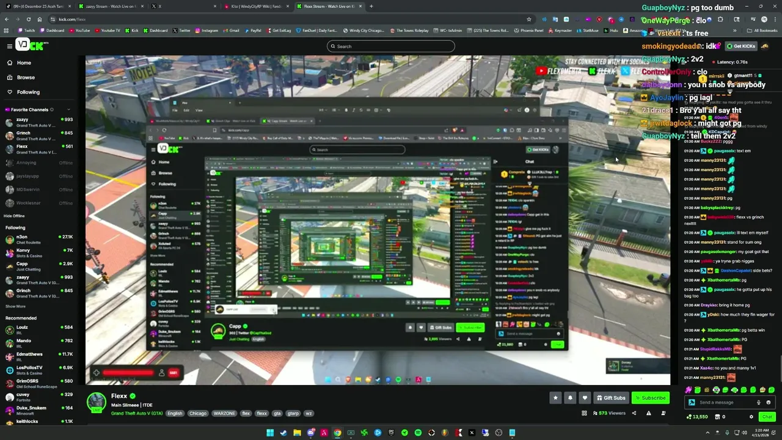Screen dimensions: 782x440
Task: Bookmark this page with the star icon
Action: click(x=529, y=19)
